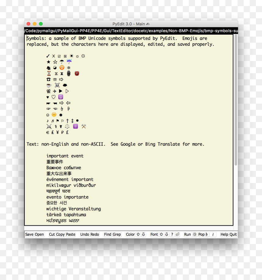Click the Undo button
Viewport: 262px width, 280px height.
pyautogui.click(x=84, y=235)
